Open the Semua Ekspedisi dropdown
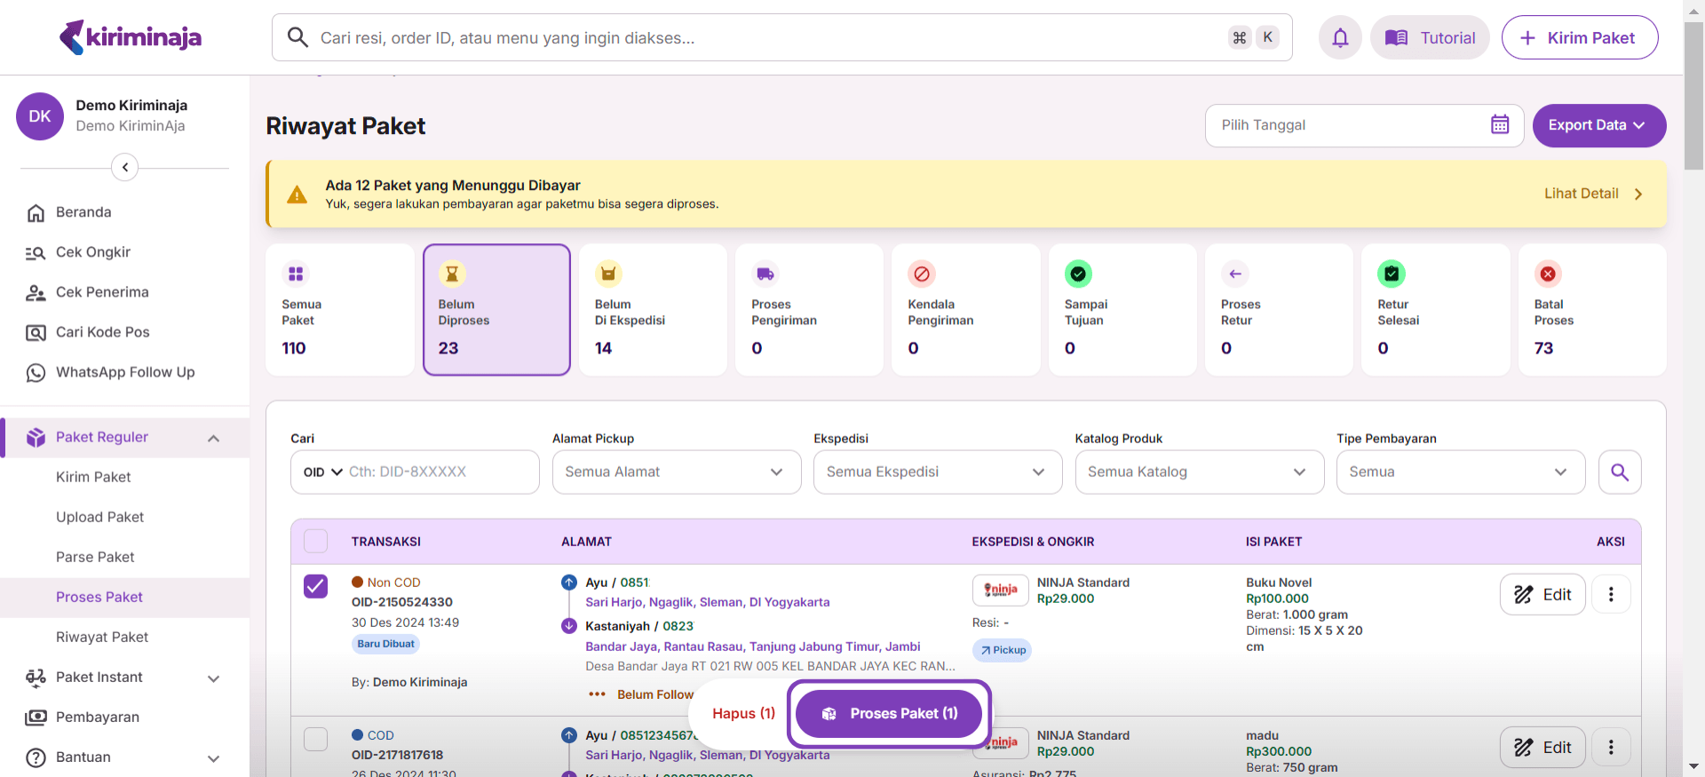The width and height of the screenshot is (1705, 777). [937, 472]
